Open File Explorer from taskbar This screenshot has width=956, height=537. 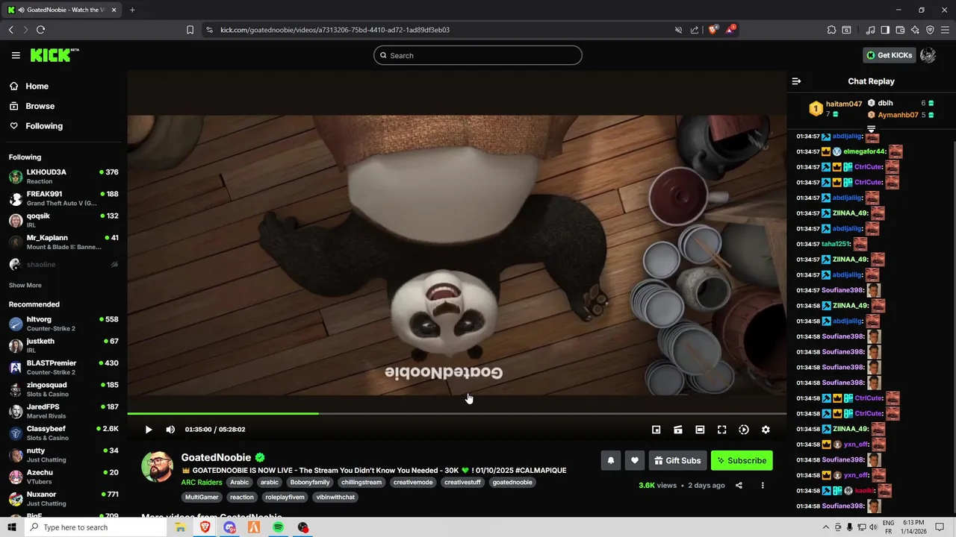tap(180, 527)
